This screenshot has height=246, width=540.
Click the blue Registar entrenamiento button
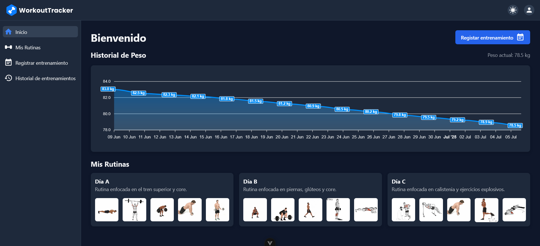[x=492, y=37]
